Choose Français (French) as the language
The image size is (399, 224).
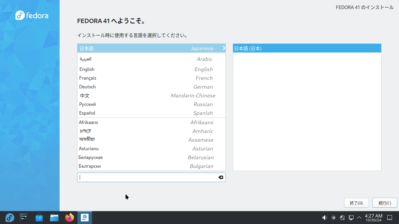tap(151, 78)
